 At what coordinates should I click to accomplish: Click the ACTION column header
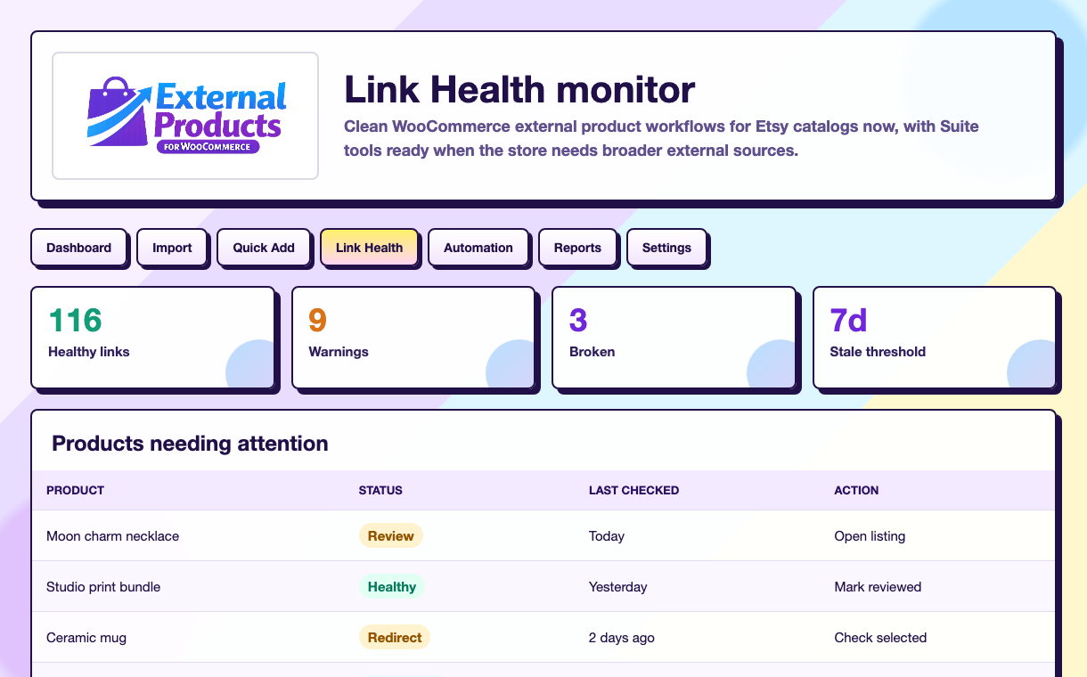coord(856,490)
